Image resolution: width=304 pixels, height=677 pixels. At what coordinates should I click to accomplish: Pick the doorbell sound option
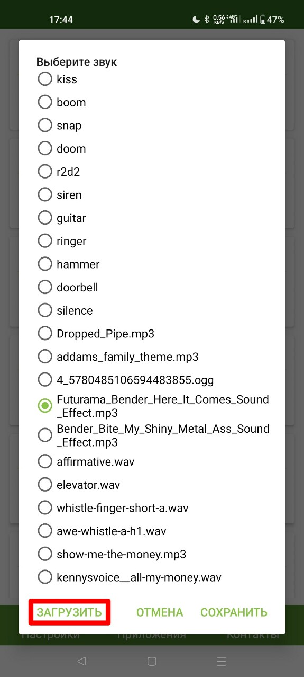pos(45,287)
